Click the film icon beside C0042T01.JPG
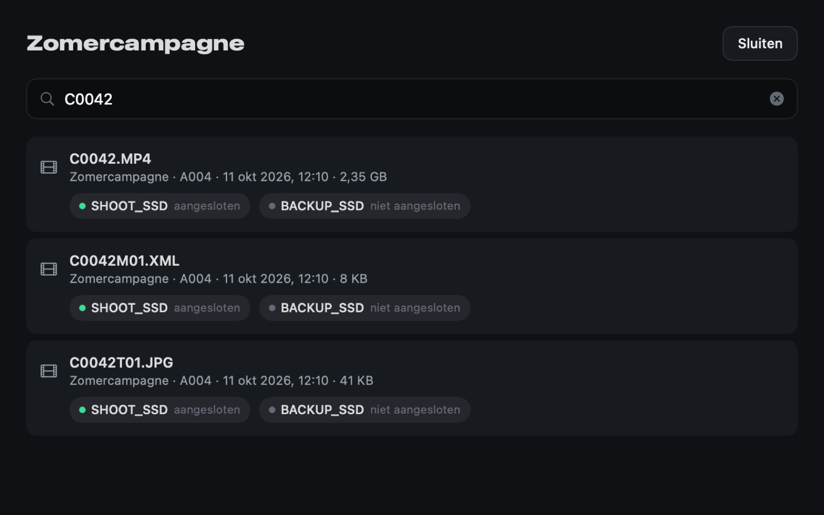Viewport: 824px width, 515px height. pos(49,371)
